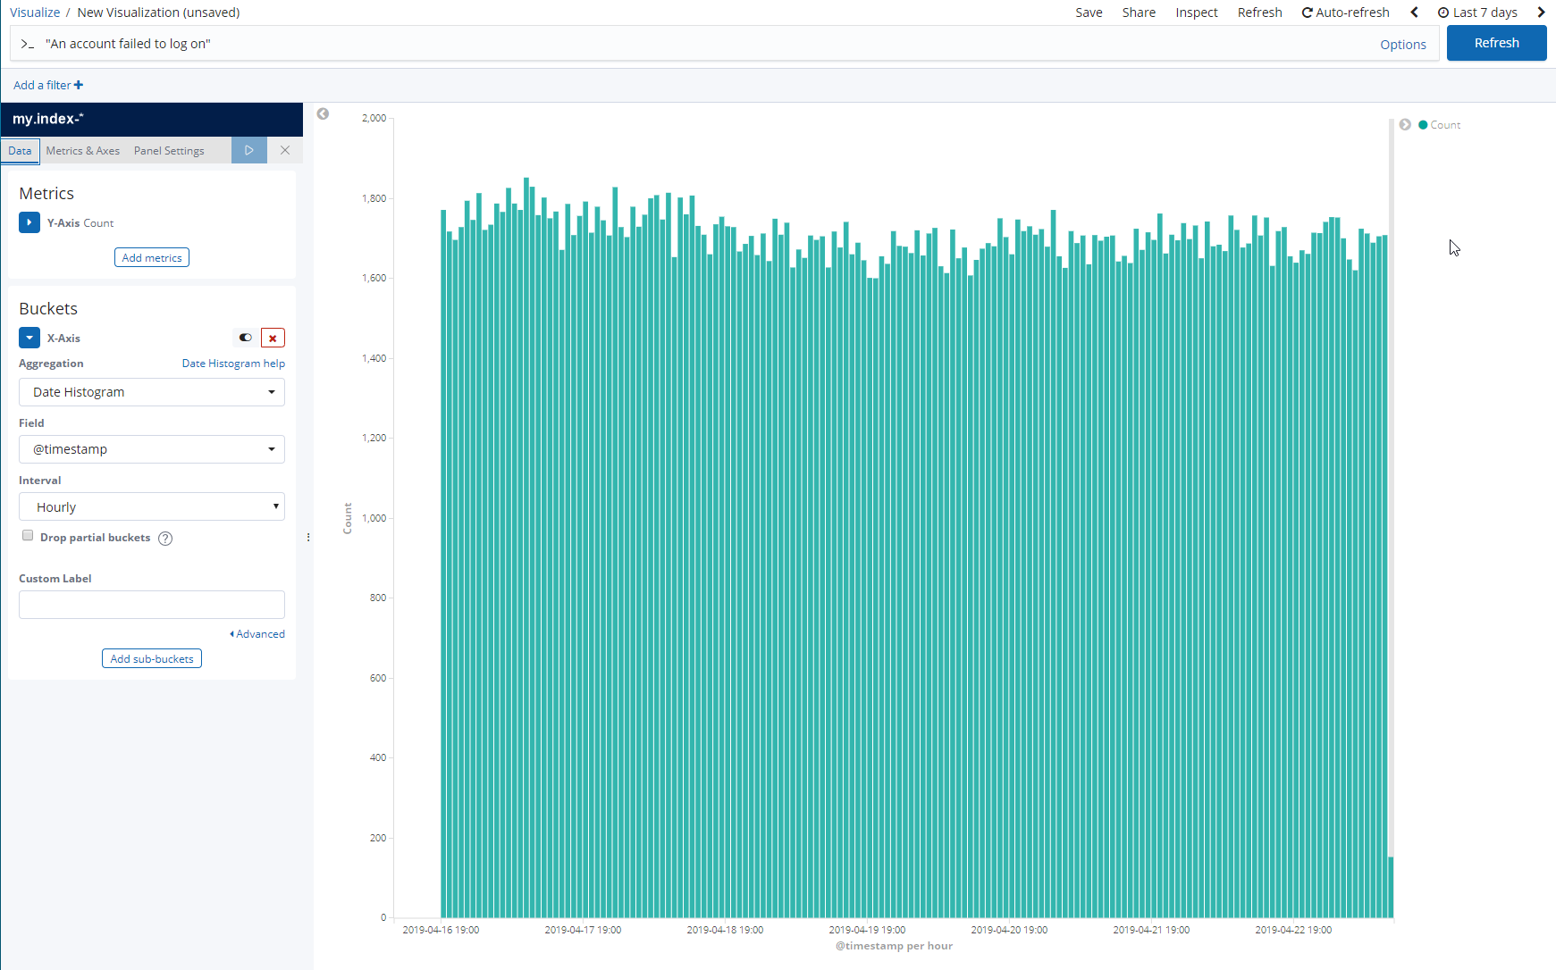1556x970 pixels.
Task: Click the Add sub-buckets button
Action: click(x=152, y=658)
